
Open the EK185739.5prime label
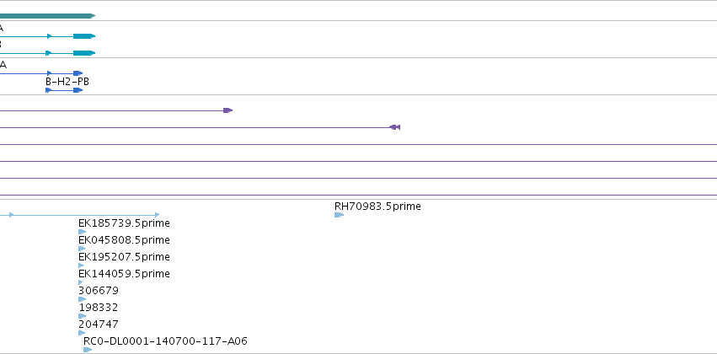pos(125,223)
